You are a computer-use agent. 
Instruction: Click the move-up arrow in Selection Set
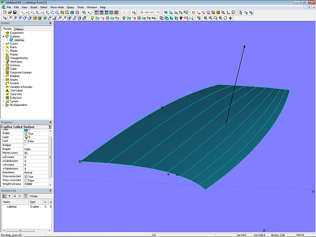pyautogui.click(x=9, y=196)
